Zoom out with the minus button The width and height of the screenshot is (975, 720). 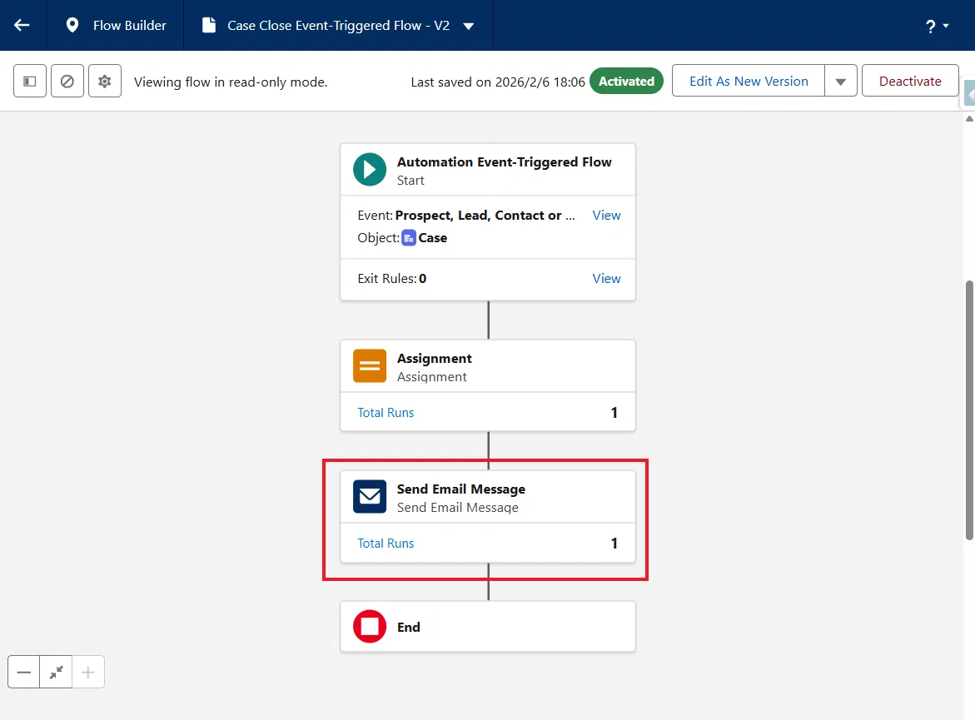tap(23, 672)
